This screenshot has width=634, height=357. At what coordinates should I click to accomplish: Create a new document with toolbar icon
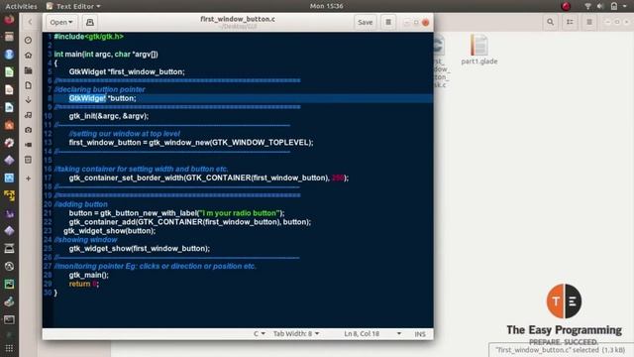coord(90,22)
